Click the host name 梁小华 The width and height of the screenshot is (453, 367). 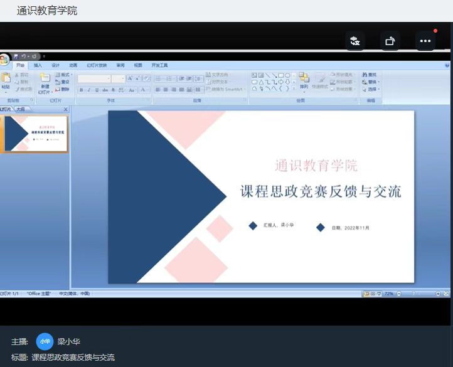(x=69, y=342)
